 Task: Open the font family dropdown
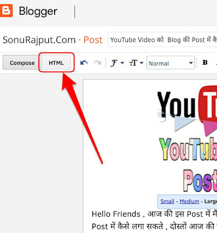click(x=117, y=63)
